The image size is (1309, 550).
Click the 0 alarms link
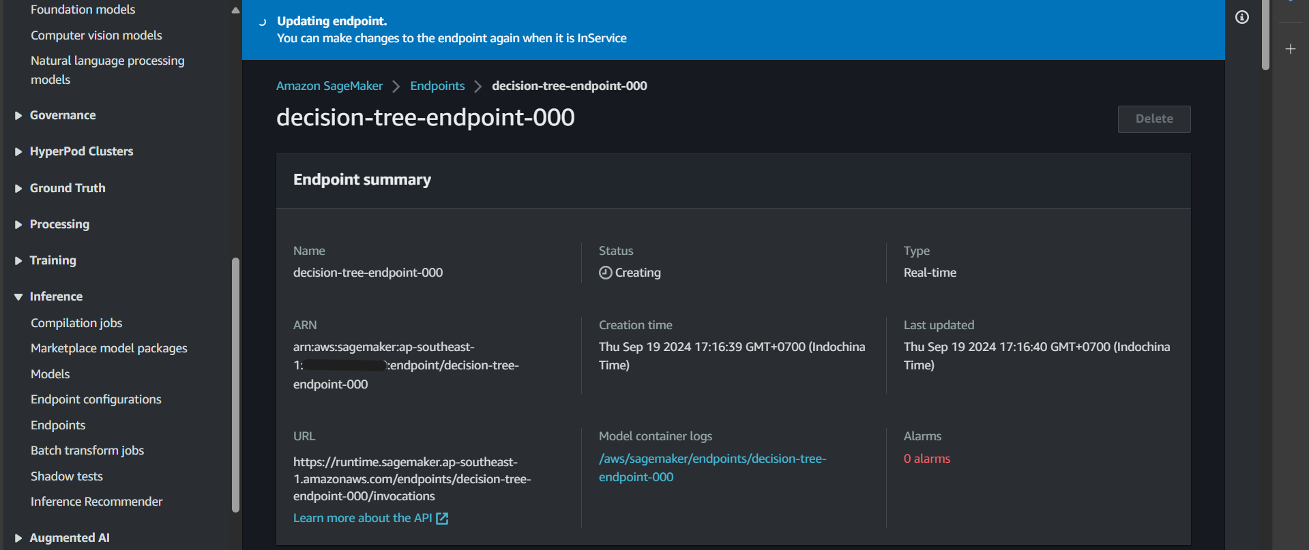tap(926, 459)
